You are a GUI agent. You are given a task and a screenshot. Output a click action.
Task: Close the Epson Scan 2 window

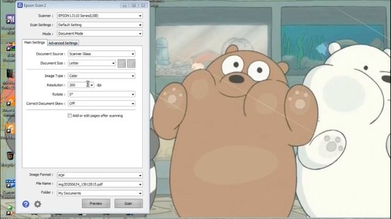tap(143, 5)
